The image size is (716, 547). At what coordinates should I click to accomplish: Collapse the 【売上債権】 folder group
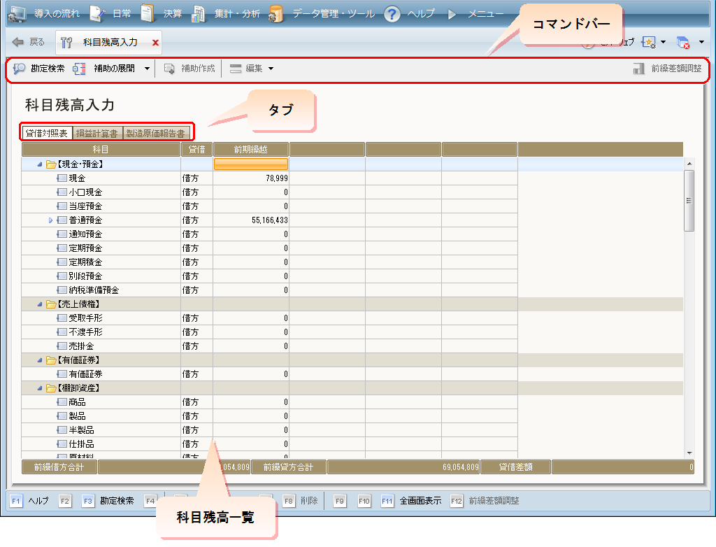pos(40,304)
